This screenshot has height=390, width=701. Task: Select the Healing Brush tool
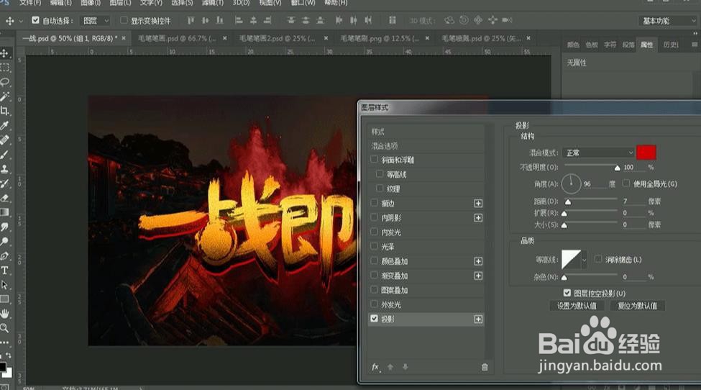click(x=5, y=140)
